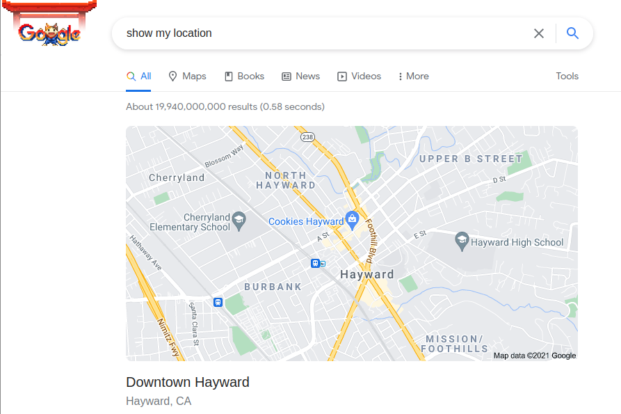Click the Downtown Hayward heading
Screen dimensions: 621x414
pos(187,382)
